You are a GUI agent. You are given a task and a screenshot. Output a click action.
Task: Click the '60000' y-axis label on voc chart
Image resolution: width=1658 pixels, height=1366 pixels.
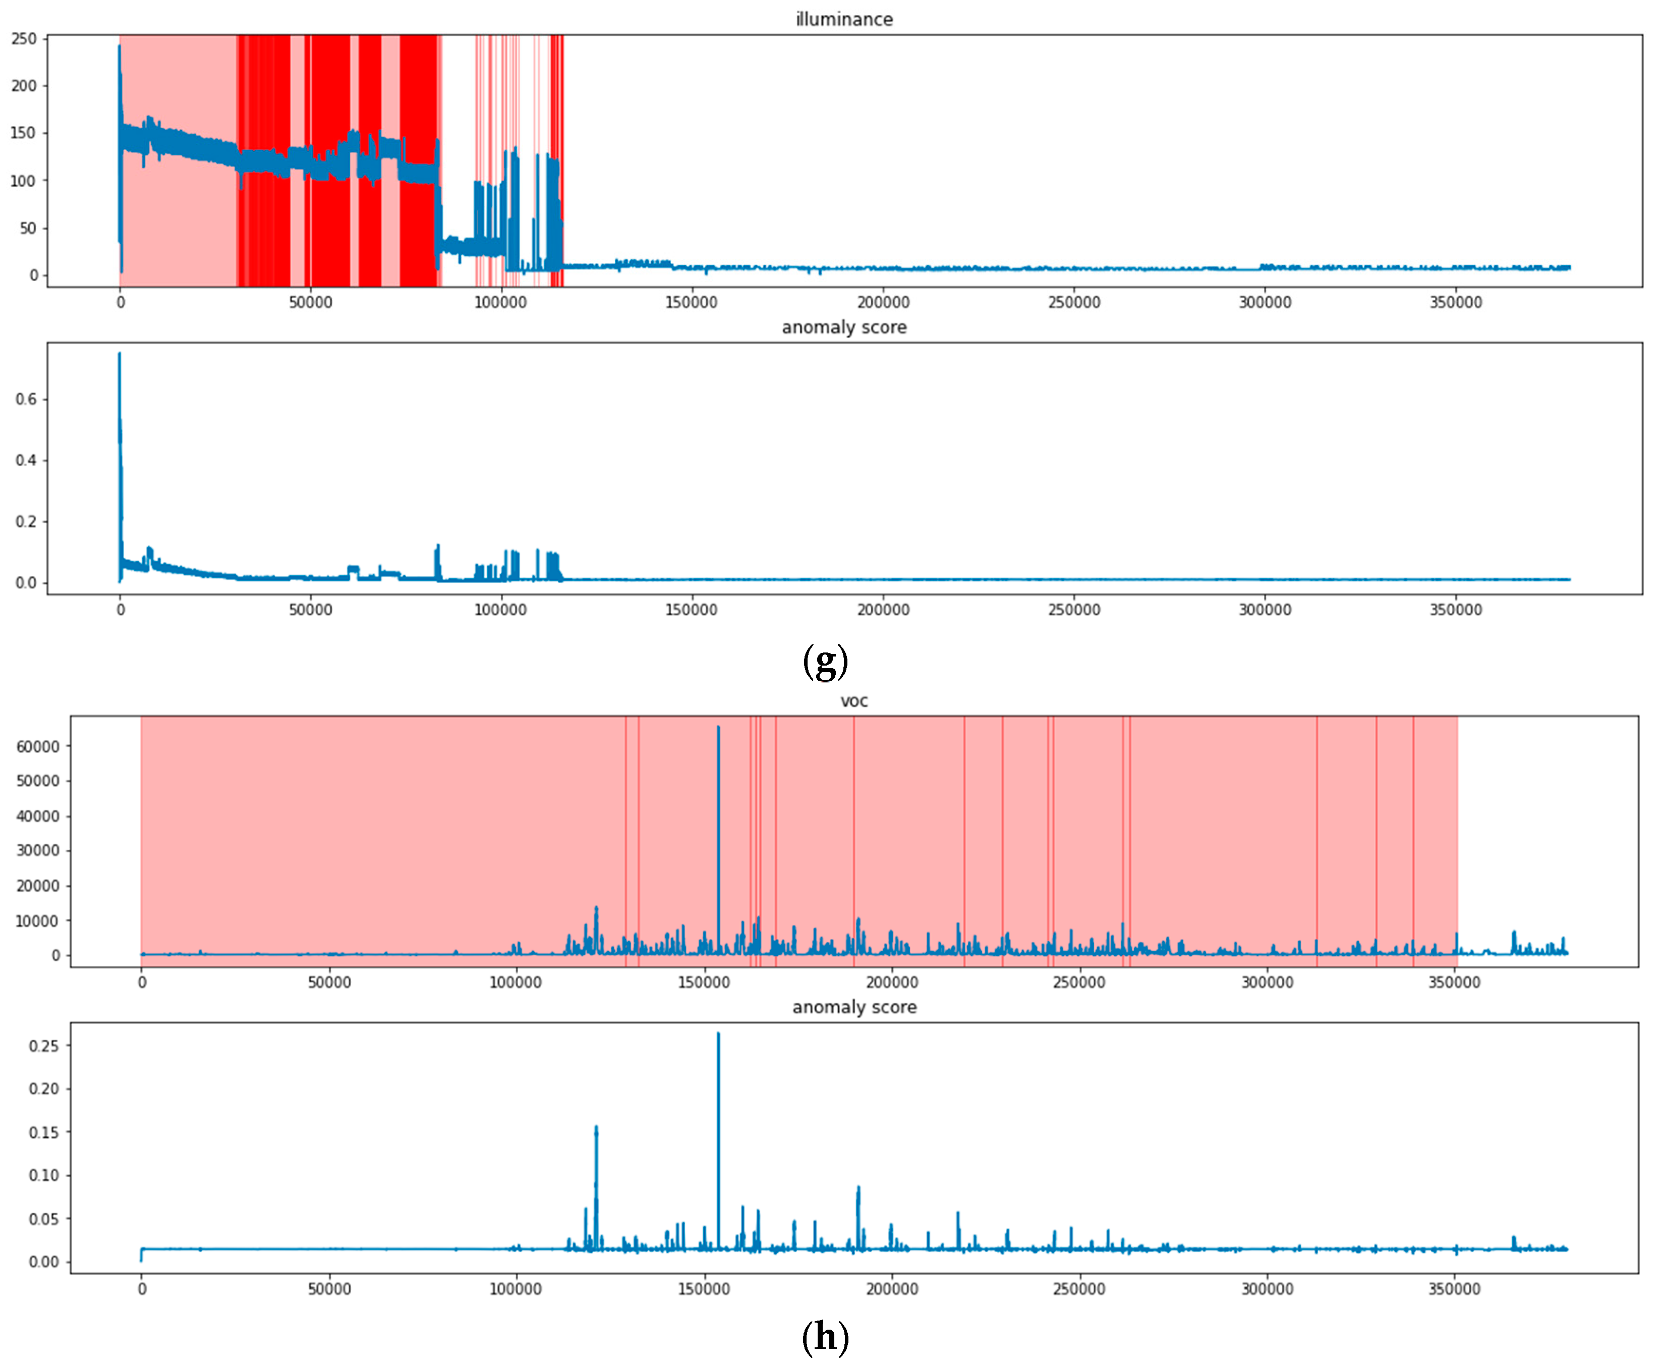[38, 746]
